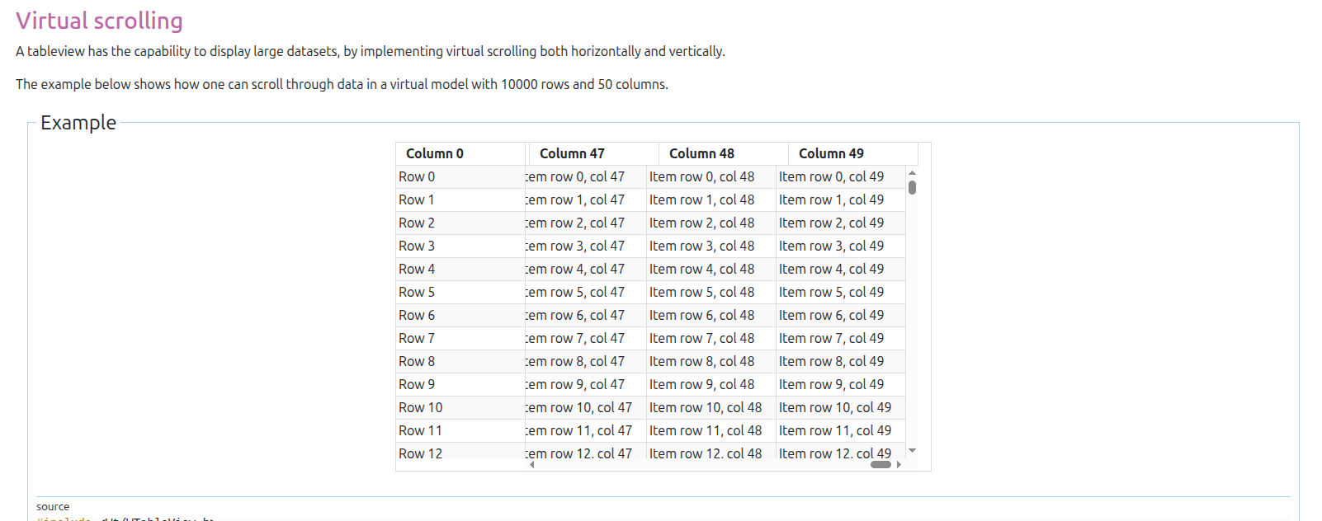Image resolution: width=1322 pixels, height=521 pixels.
Task: Select the Column 0 header
Action: pos(460,153)
